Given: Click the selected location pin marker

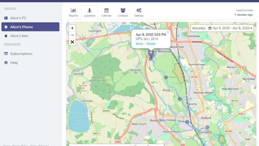Looking at the screenshot, I should (151, 54).
